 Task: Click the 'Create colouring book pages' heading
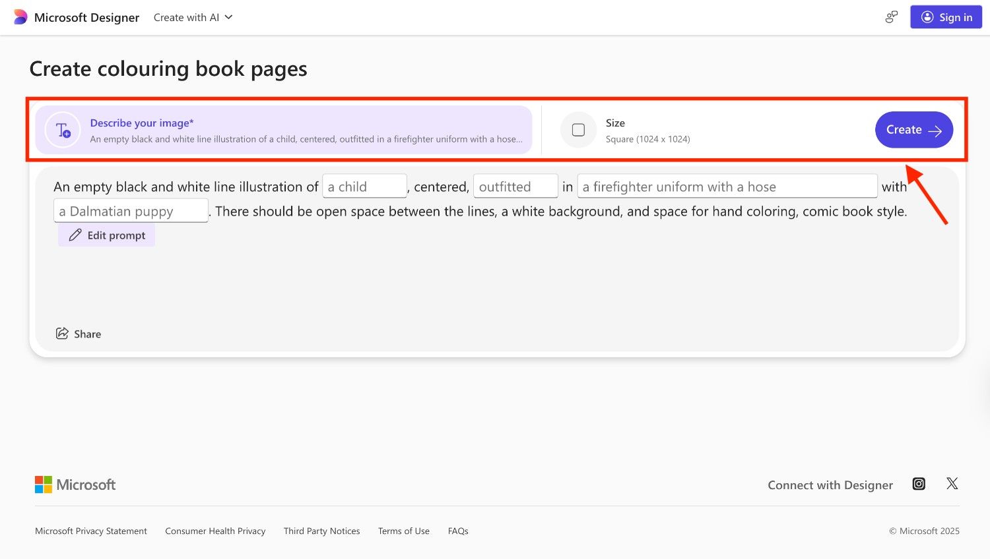click(168, 69)
